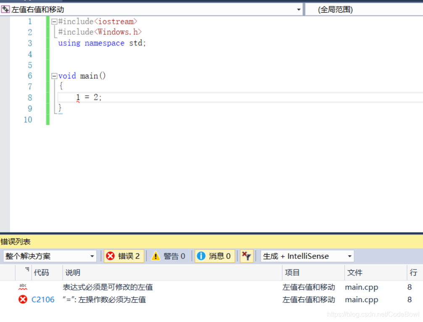Select the 表达式必须是可修改的左值 error row
Image resolution: width=423 pixels, height=322 pixels.
[211, 287]
